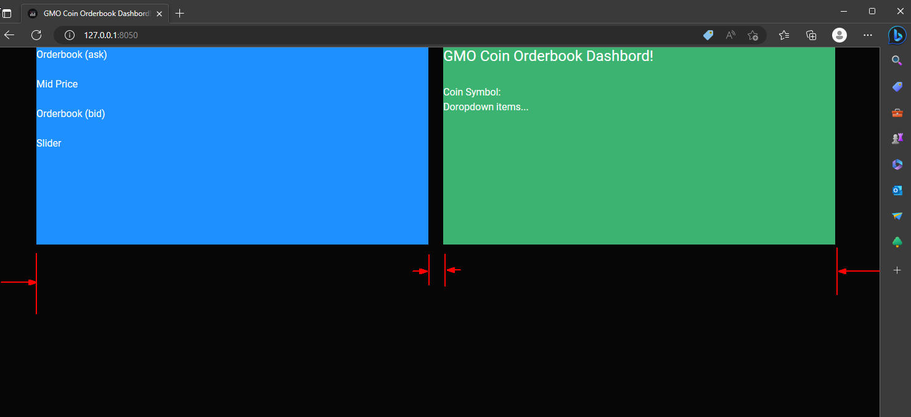Screen dimensions: 911x417
Task: Minimize the browser window
Action: click(843, 11)
